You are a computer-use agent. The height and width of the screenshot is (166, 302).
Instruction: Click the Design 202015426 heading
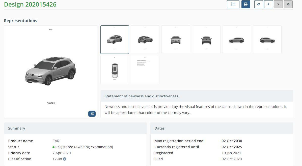(30, 5)
